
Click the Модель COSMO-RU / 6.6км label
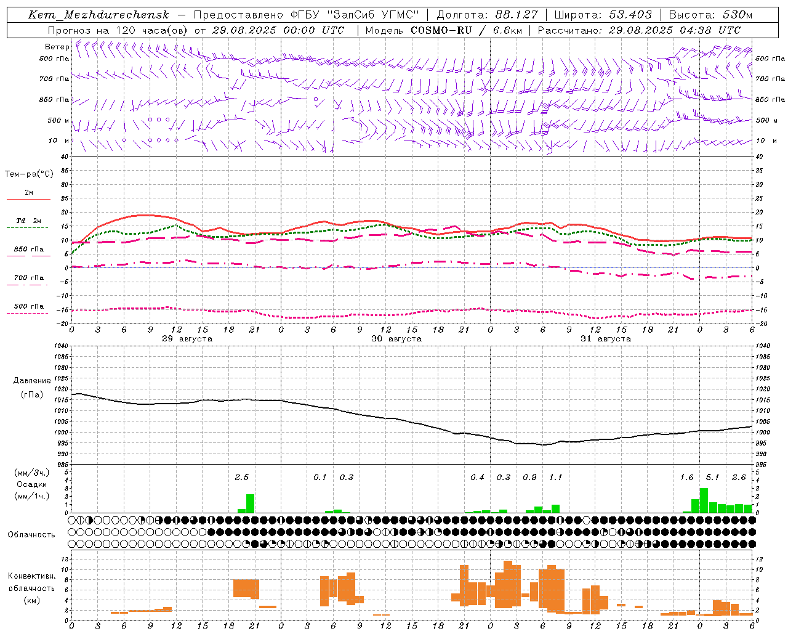444,30
